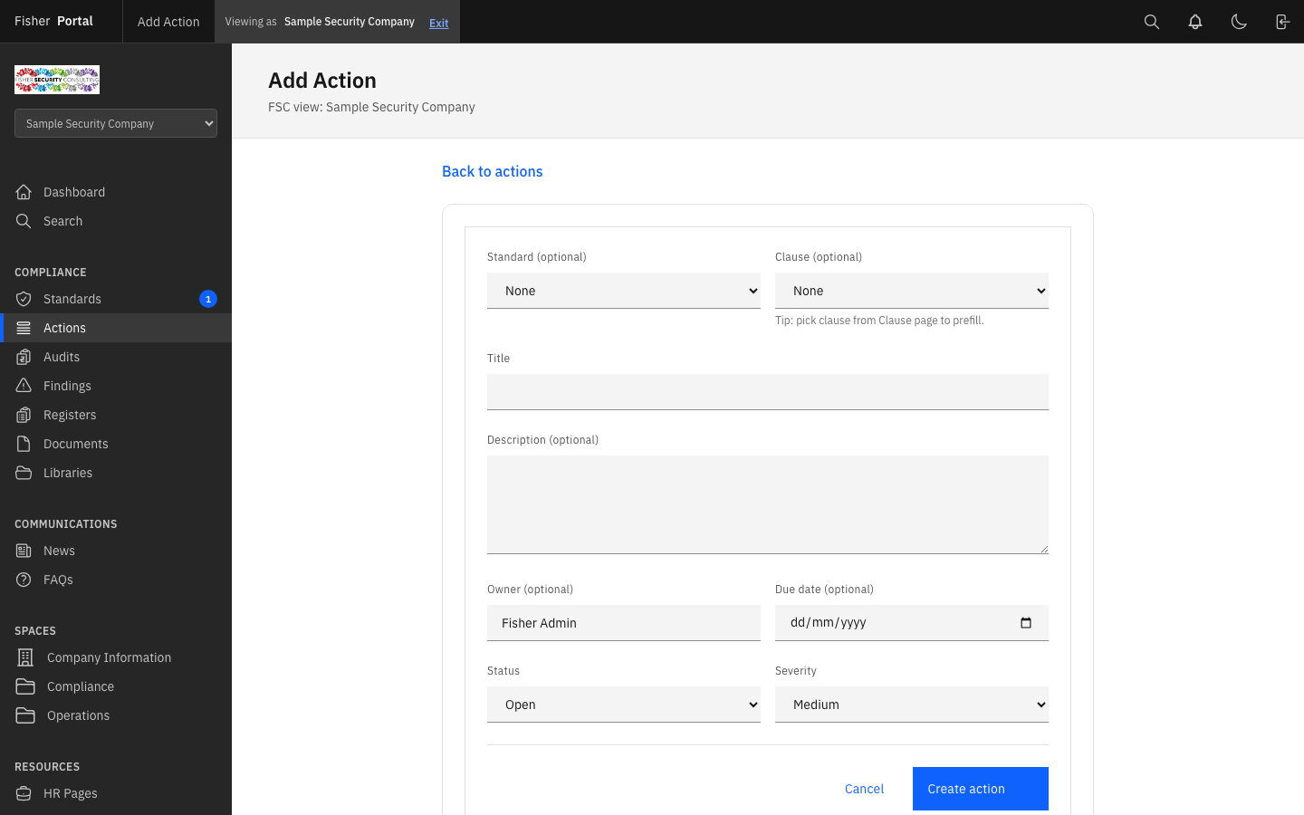Click the logout icon at top right
Viewport: 1304px width, 815px height.
(x=1282, y=21)
